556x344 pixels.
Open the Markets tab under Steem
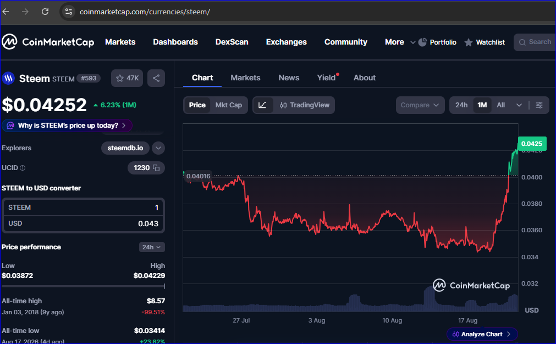(x=245, y=78)
